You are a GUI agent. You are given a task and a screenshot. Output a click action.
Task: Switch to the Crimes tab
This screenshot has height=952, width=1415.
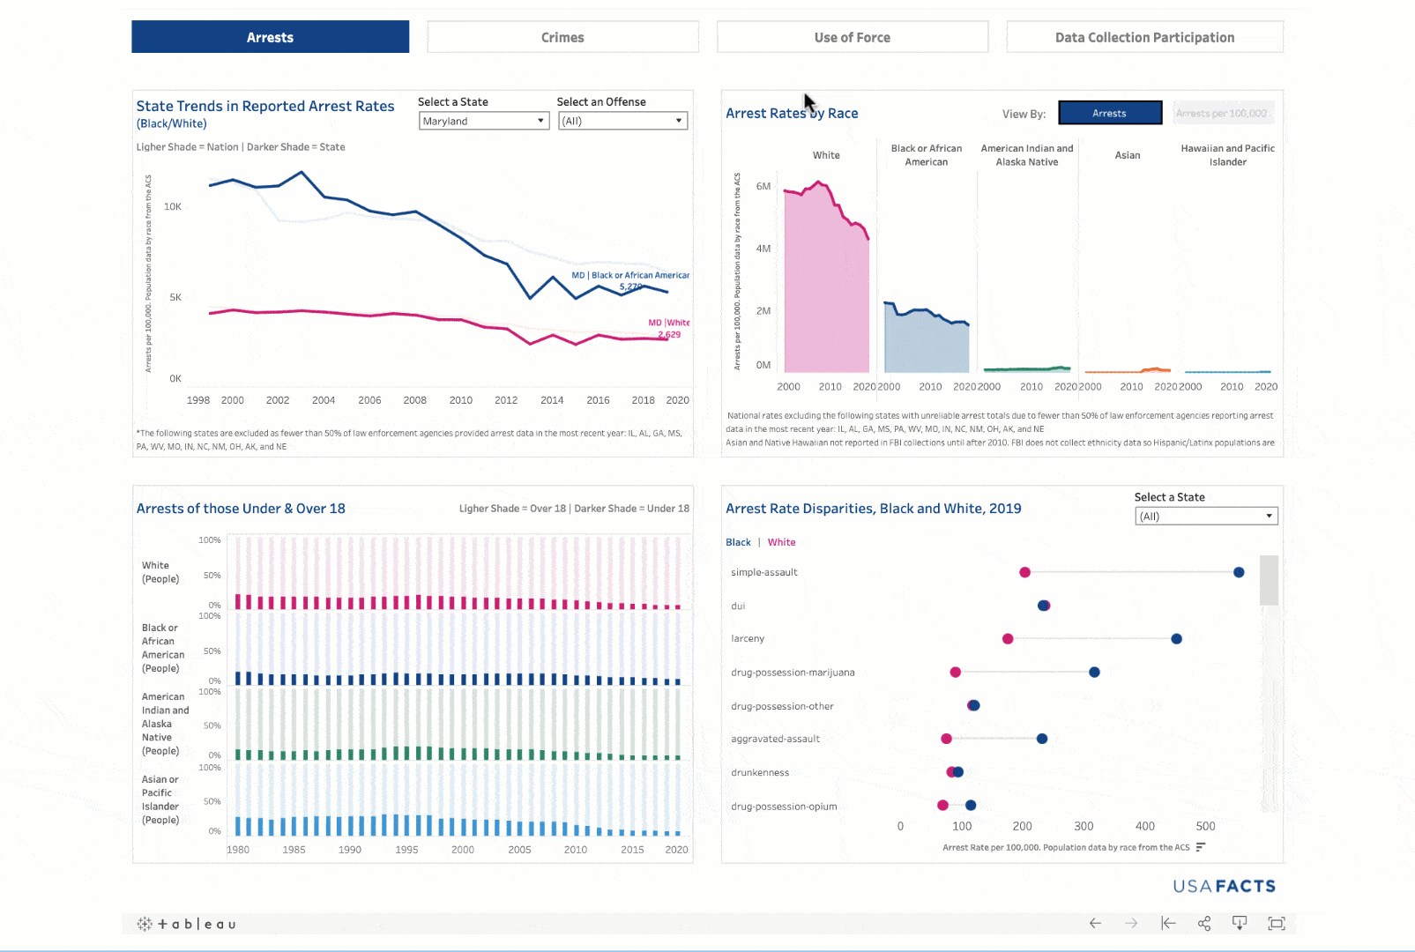coord(562,37)
